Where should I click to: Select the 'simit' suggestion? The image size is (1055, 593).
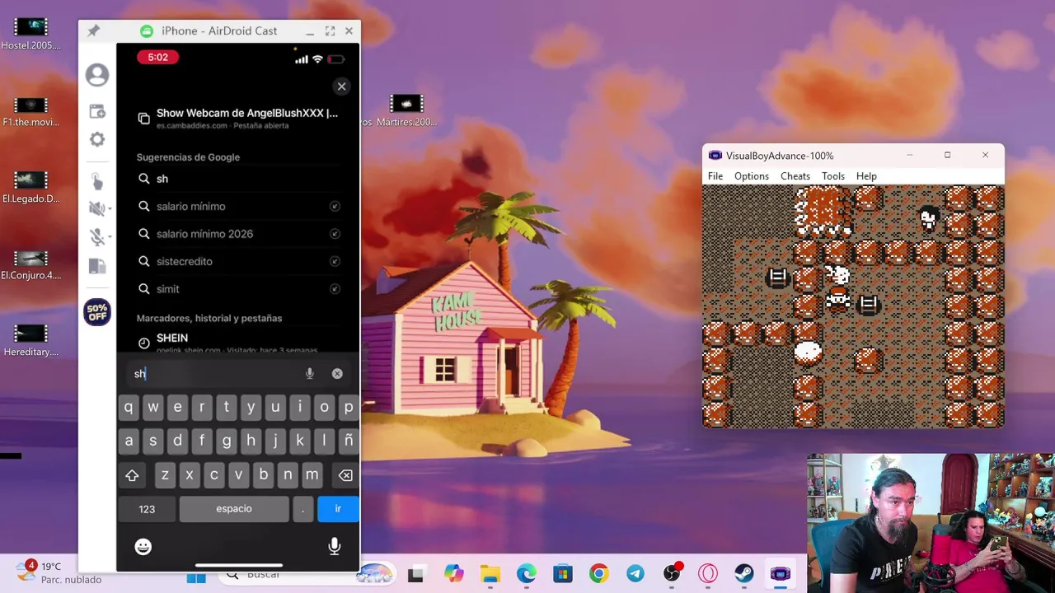click(x=239, y=289)
